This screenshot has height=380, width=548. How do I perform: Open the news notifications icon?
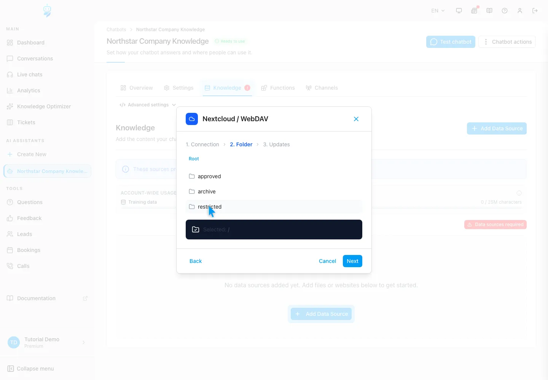point(474,11)
